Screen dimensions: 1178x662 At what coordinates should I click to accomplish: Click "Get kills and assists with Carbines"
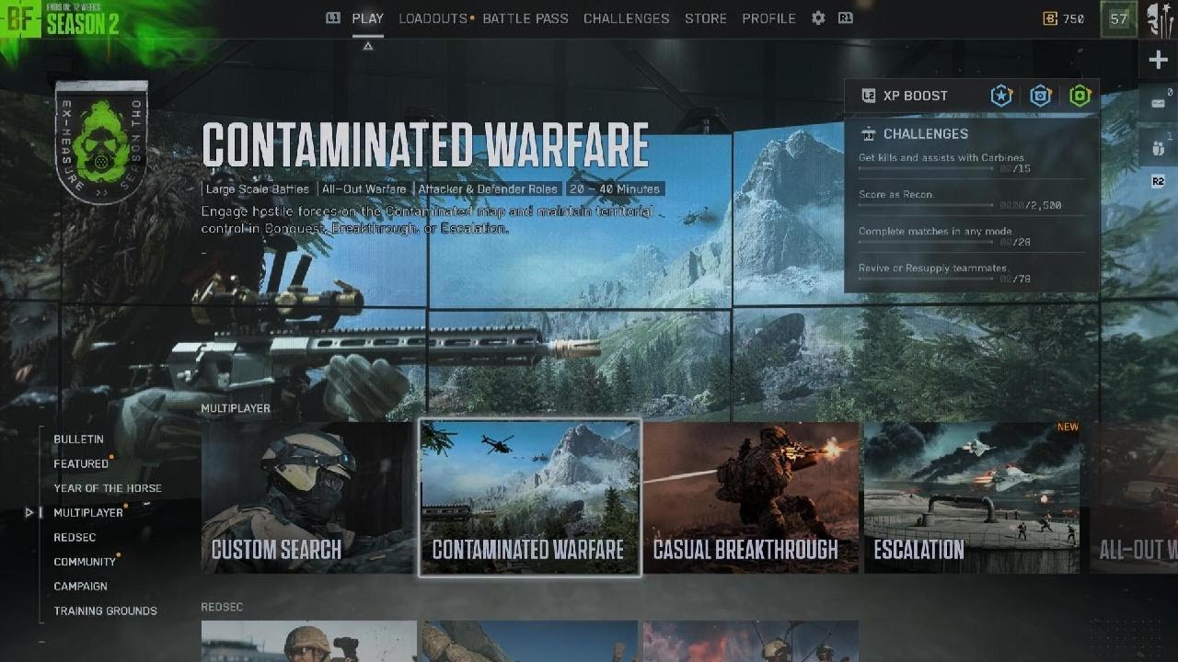pos(941,158)
